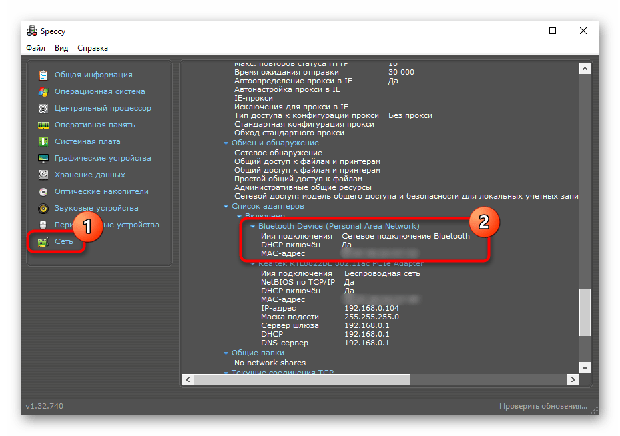620x436 pixels.
Task: Go to Центральный процессор section
Action: click(x=103, y=108)
